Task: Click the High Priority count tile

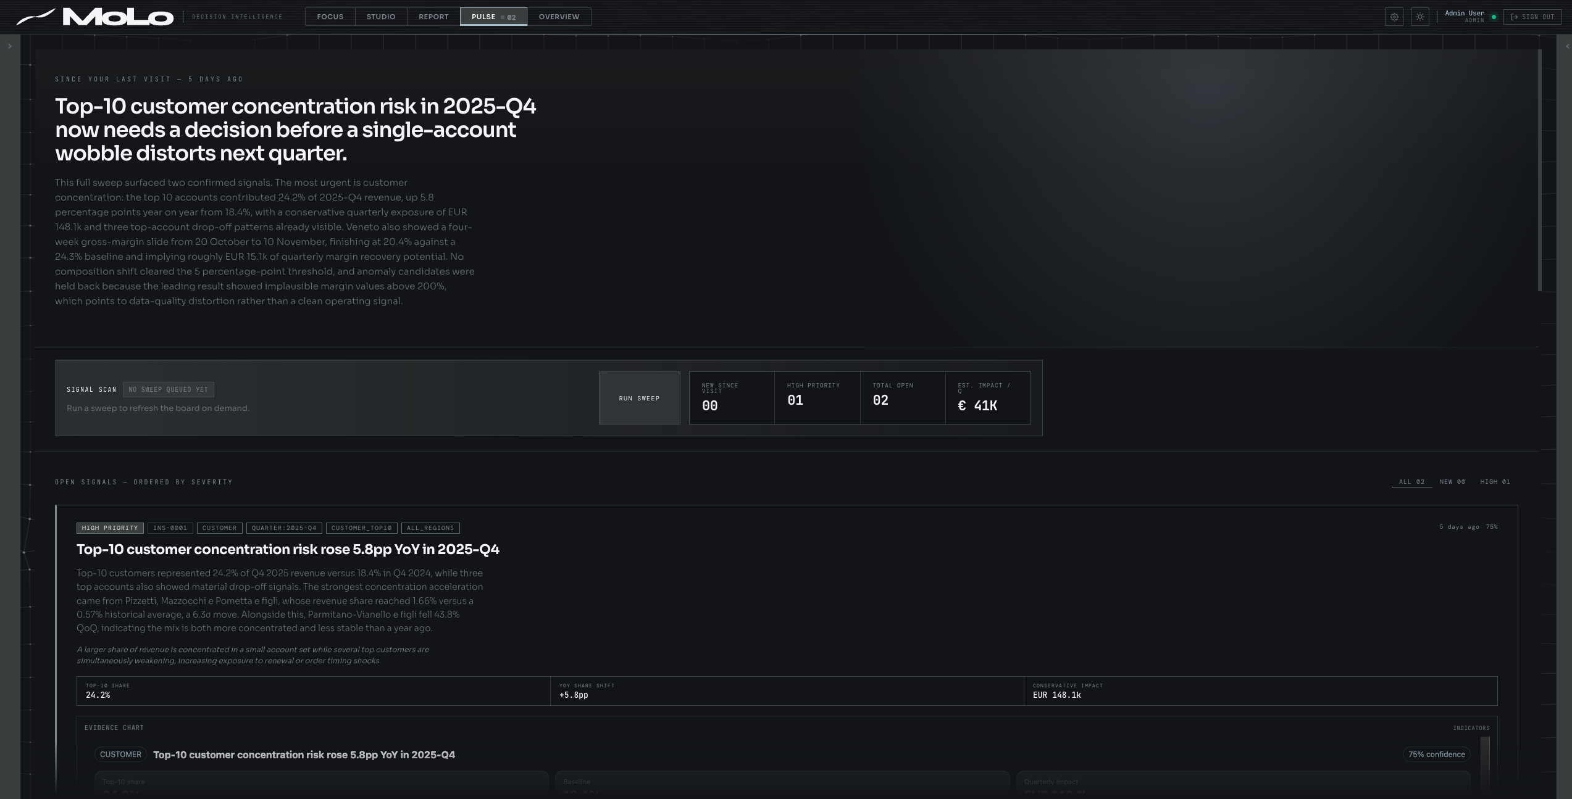Action: 817,398
